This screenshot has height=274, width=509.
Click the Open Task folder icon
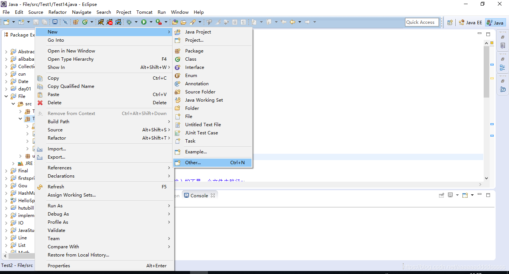coord(184,22)
